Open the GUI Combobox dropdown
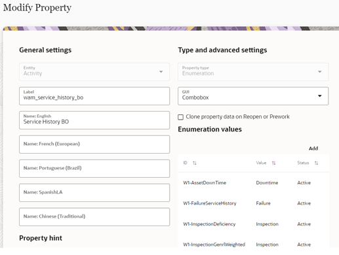 [x=253, y=96]
